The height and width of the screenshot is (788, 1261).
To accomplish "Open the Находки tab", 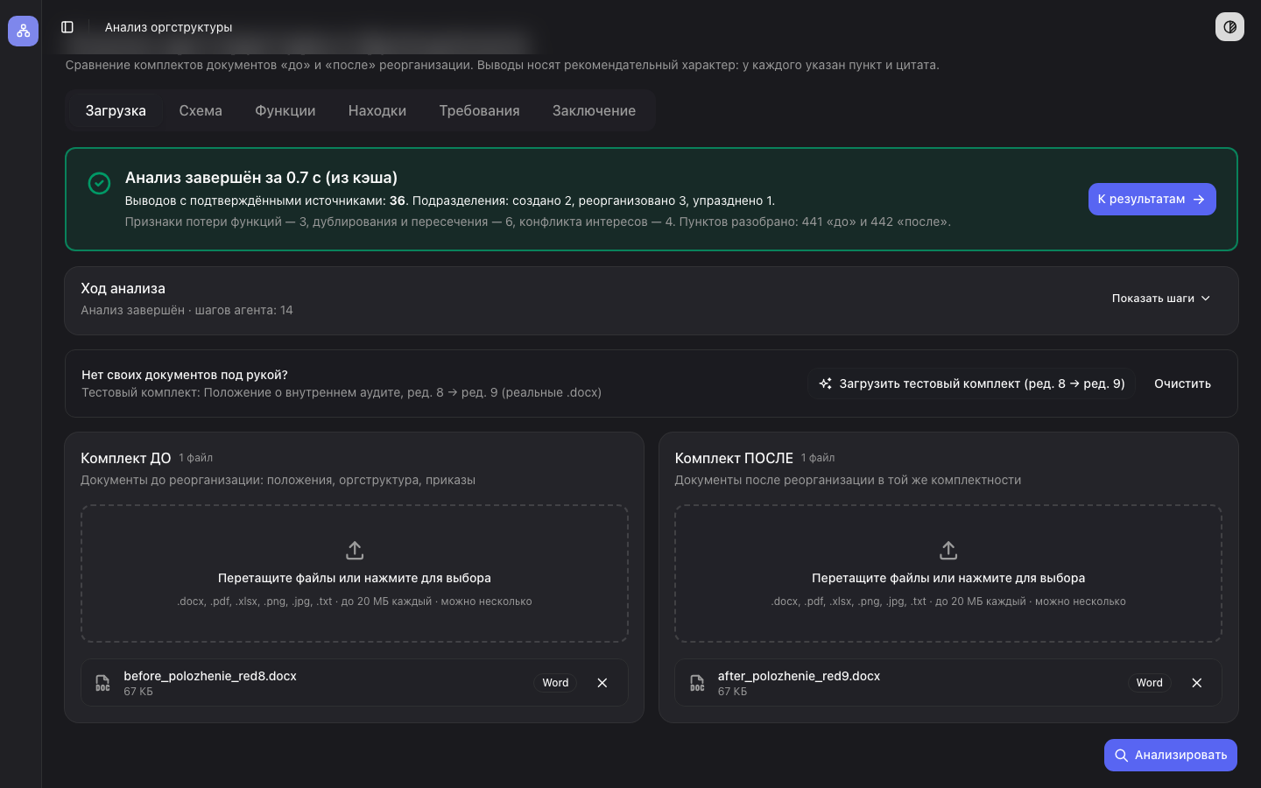I will (x=377, y=110).
